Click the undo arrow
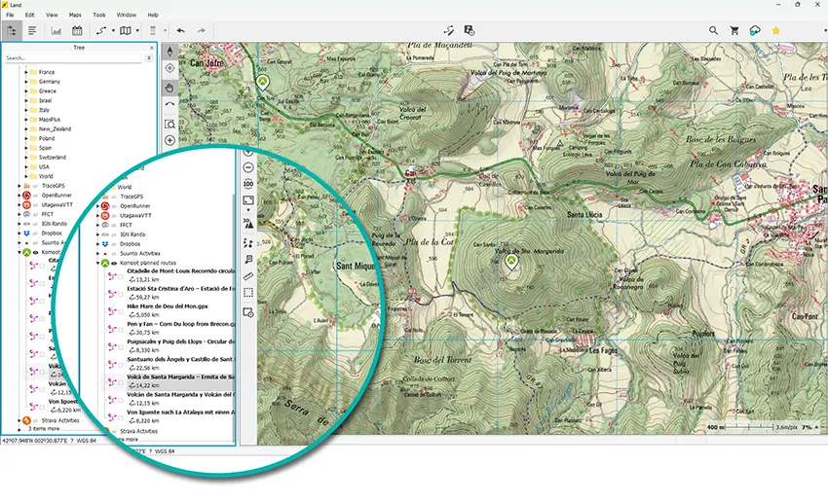828x502 pixels. [180, 30]
